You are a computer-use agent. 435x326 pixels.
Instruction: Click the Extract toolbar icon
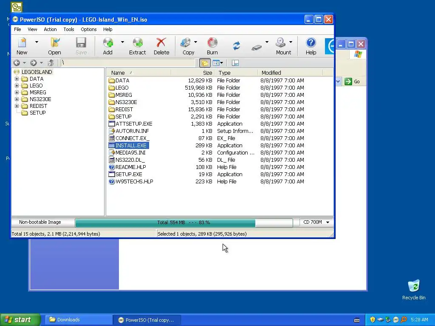[x=137, y=46]
